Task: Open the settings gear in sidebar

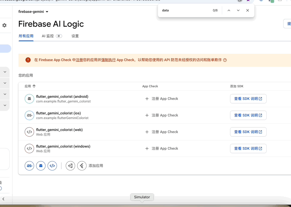Action: [x=4, y=25]
